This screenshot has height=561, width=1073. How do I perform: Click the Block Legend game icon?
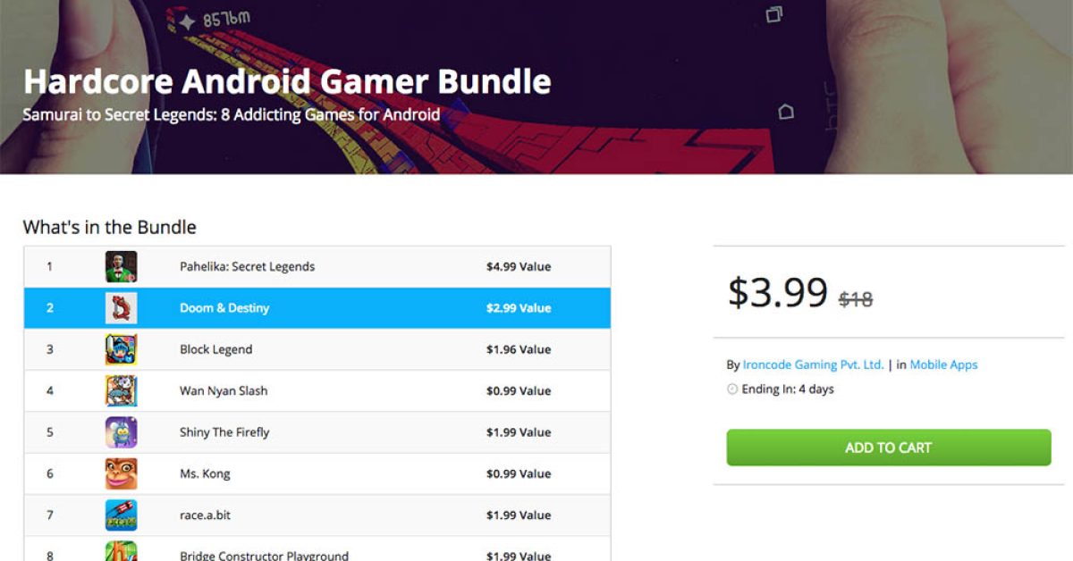click(121, 349)
